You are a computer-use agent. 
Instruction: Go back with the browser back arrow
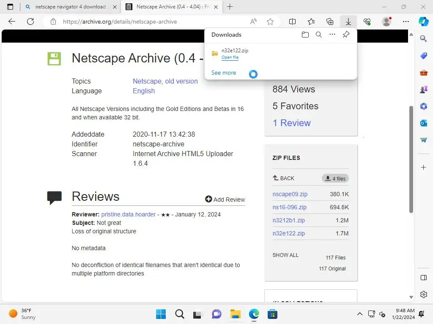point(11,22)
